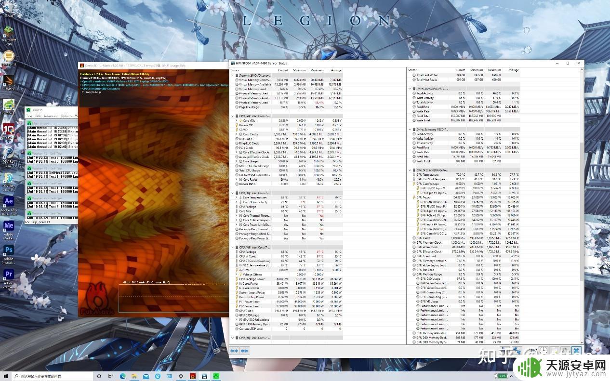The width and height of the screenshot is (610, 381).
Task: Expand the Core Distance to TjMAX row
Action: tap(237, 202)
